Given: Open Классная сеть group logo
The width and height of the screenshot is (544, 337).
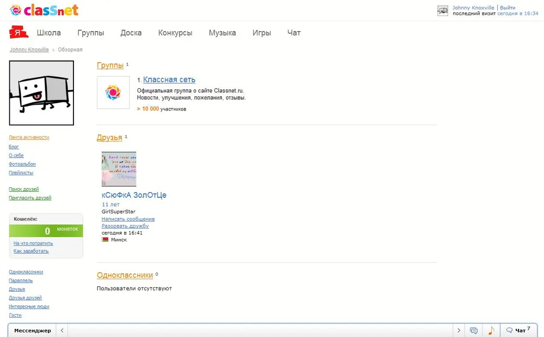Looking at the screenshot, I should click(x=113, y=93).
